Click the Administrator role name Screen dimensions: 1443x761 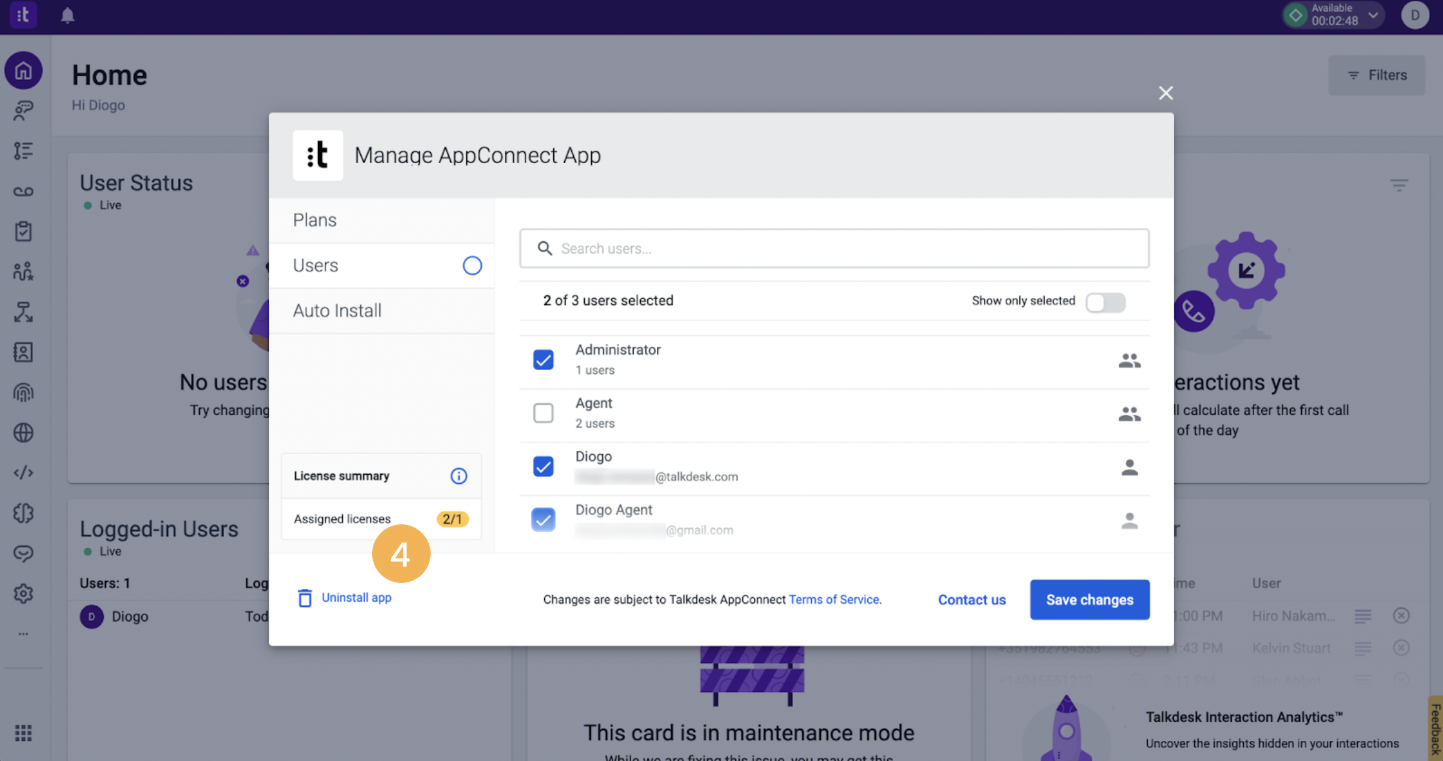[x=618, y=350]
